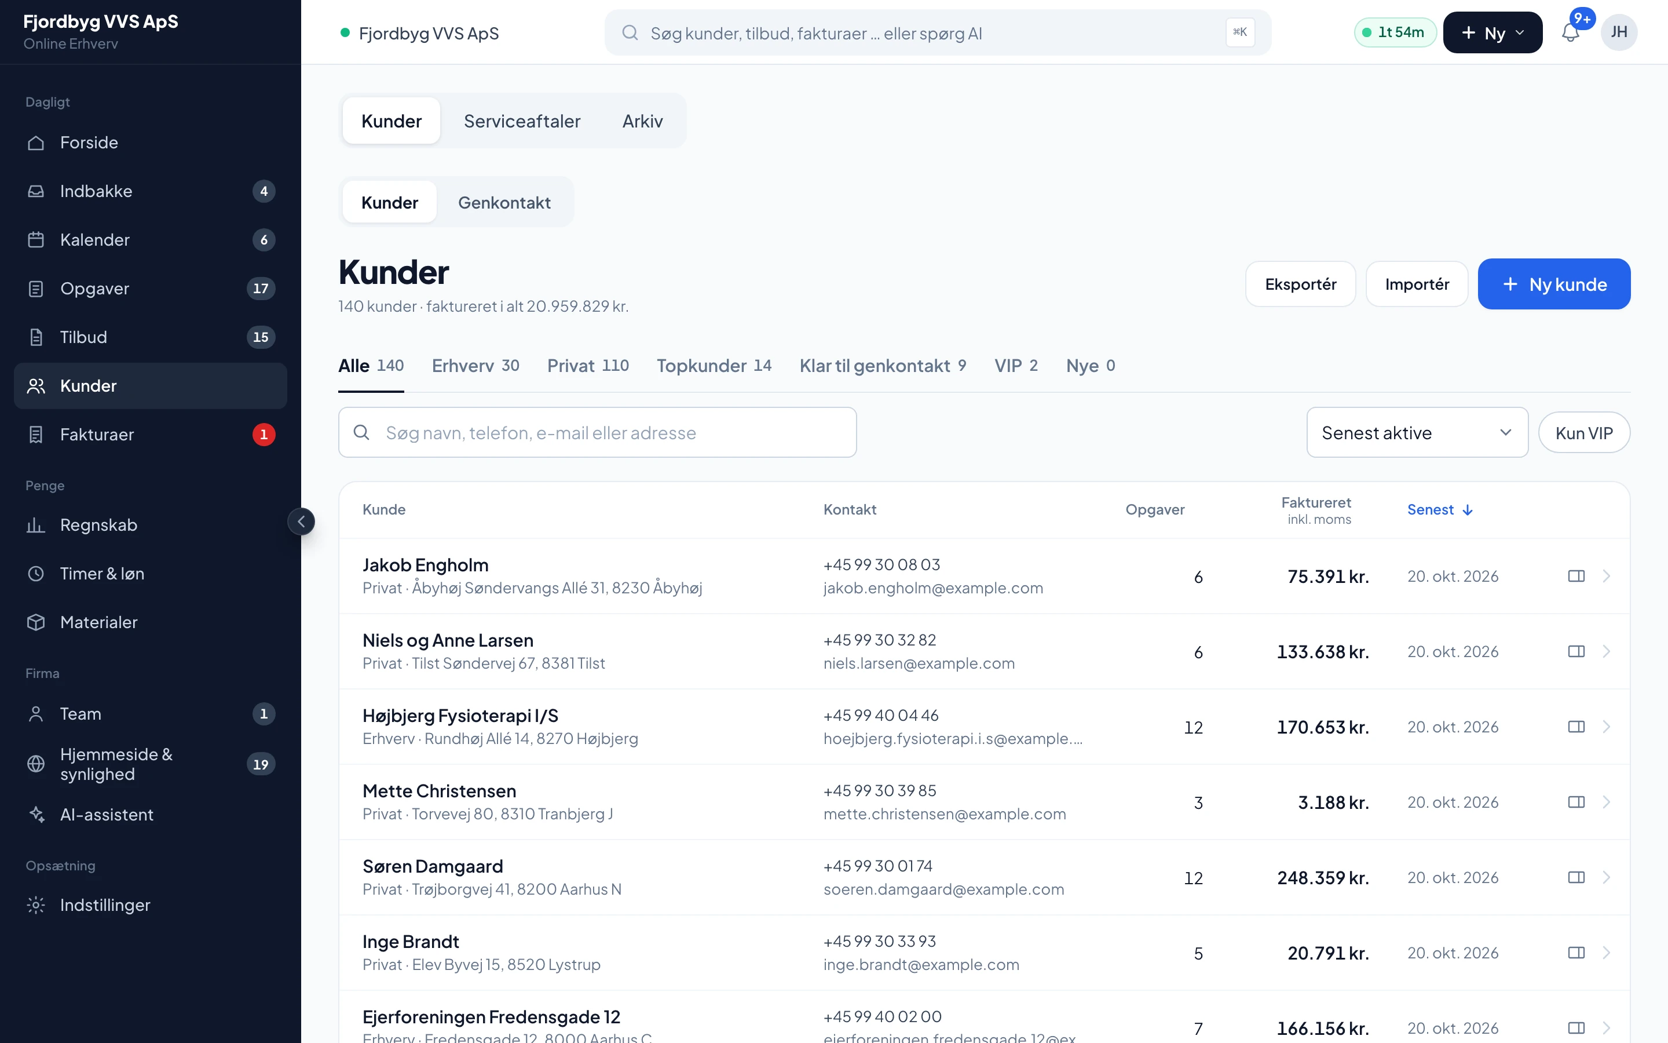The width and height of the screenshot is (1668, 1043).
Task: Filter by Klar til genkontakt tab
Action: point(882,366)
